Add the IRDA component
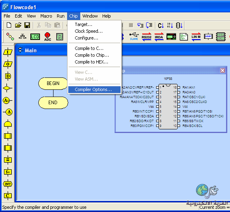230x212 pixels. 159,37
